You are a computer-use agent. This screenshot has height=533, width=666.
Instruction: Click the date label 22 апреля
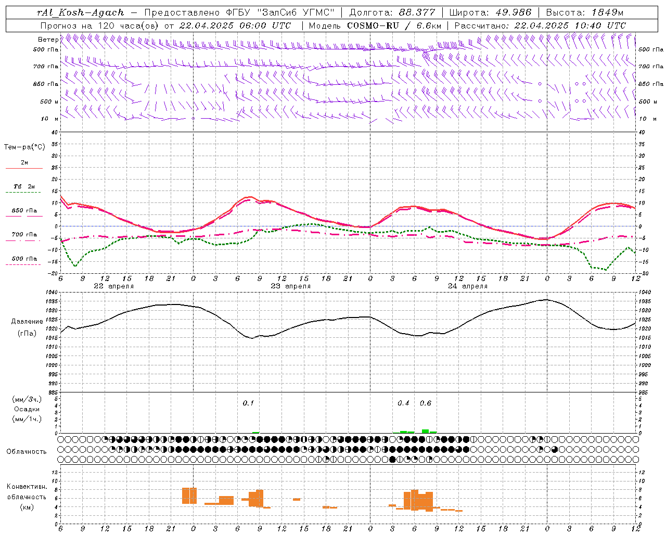coord(113,286)
